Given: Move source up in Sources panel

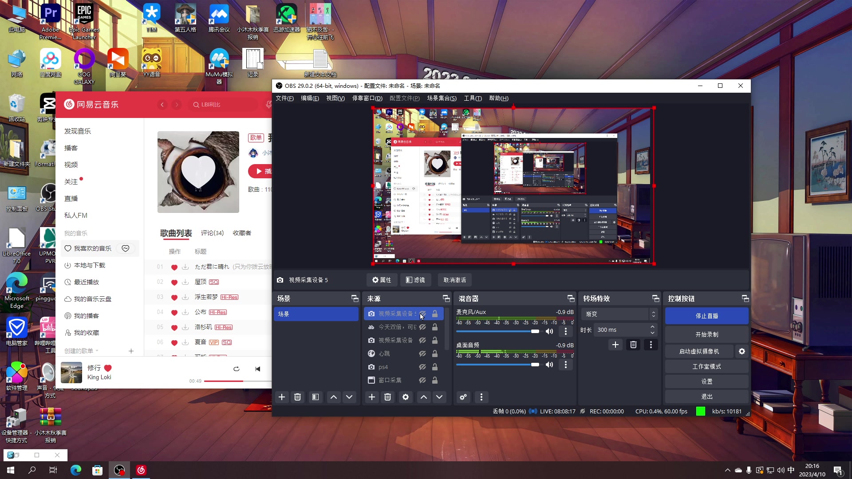Looking at the screenshot, I should [x=424, y=397].
